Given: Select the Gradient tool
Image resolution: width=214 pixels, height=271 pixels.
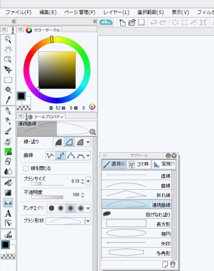Looking at the screenshot, I should pyautogui.click(x=8, y=193).
